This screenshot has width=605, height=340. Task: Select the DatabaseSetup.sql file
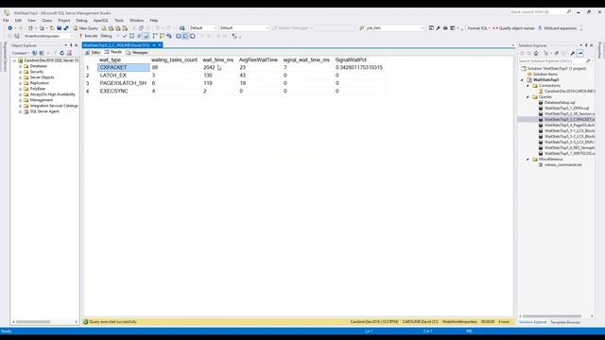[x=560, y=103]
